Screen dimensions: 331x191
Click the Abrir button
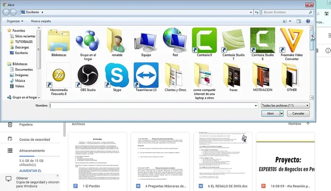[270, 114]
